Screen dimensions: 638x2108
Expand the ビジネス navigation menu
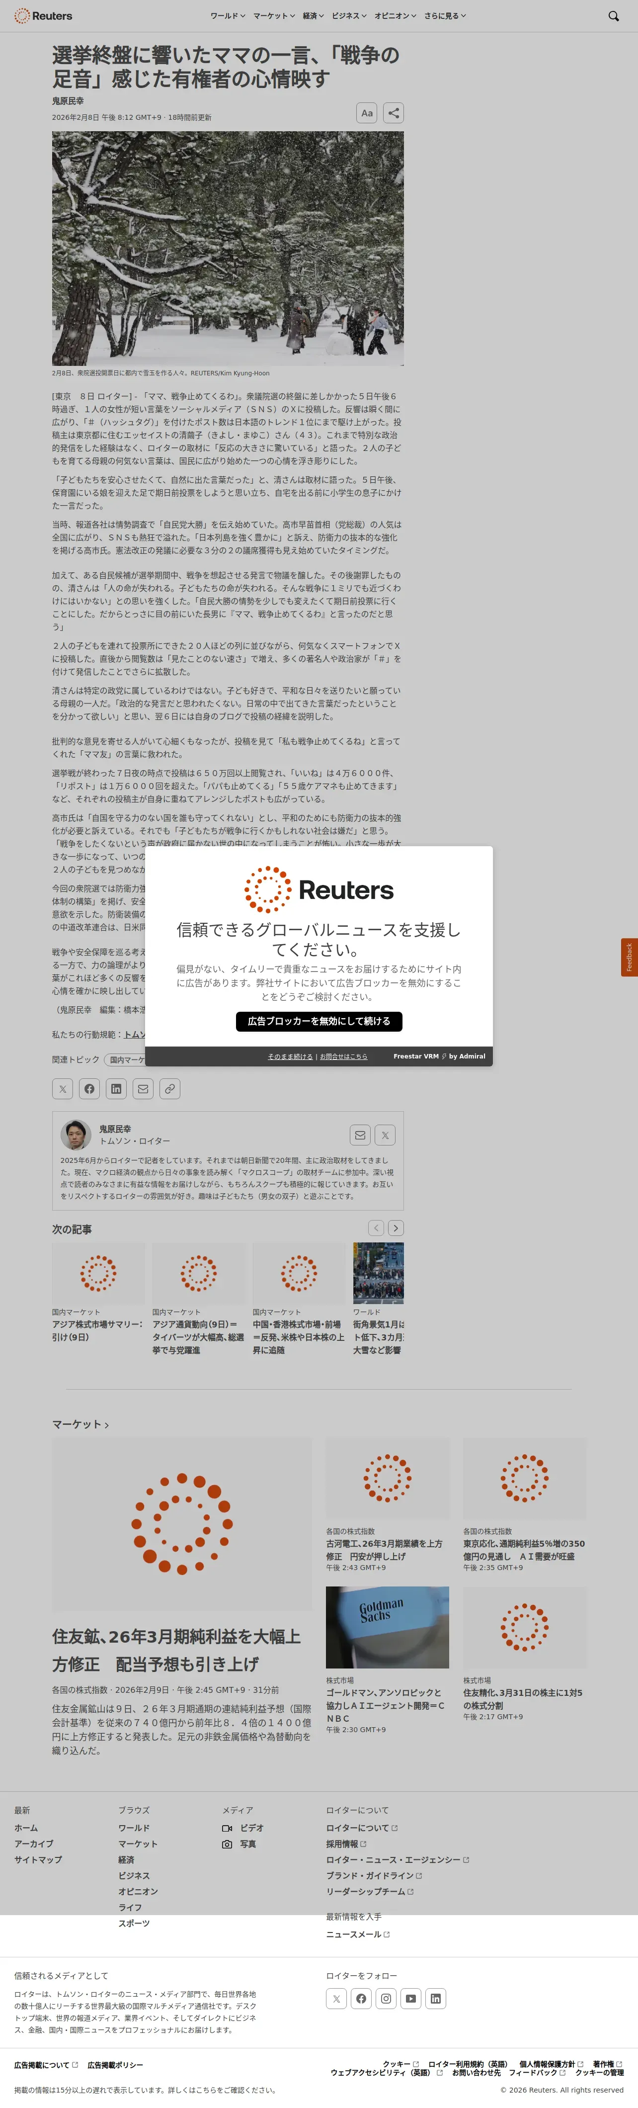point(349,15)
